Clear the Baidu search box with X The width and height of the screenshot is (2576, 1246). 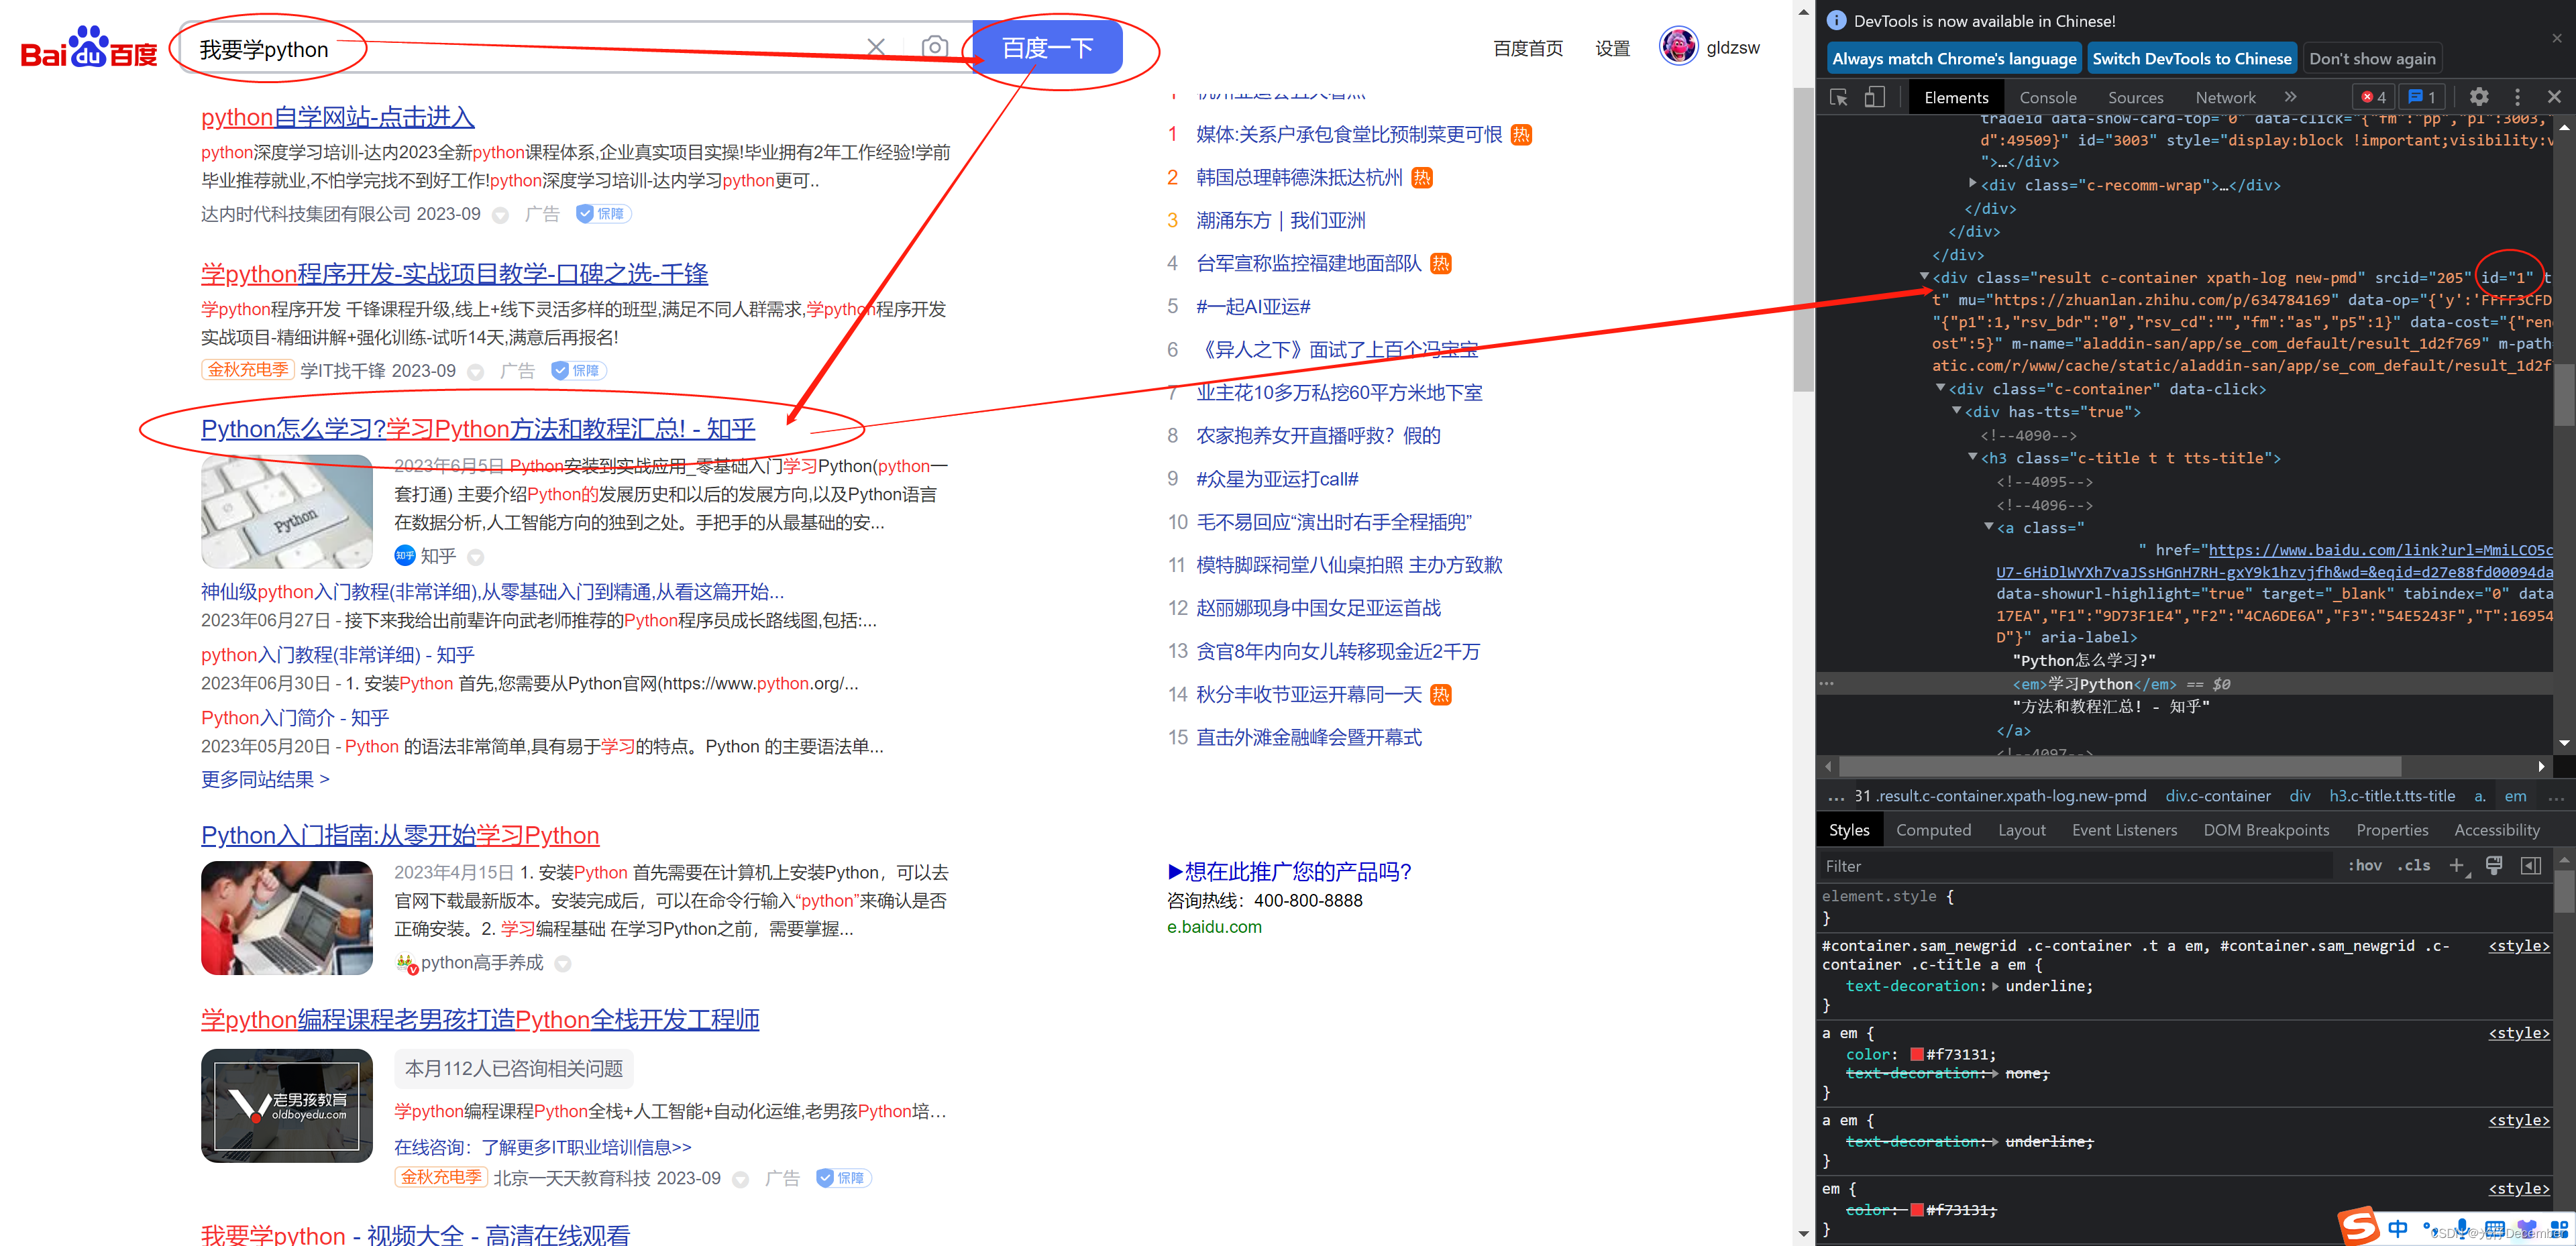tap(876, 47)
